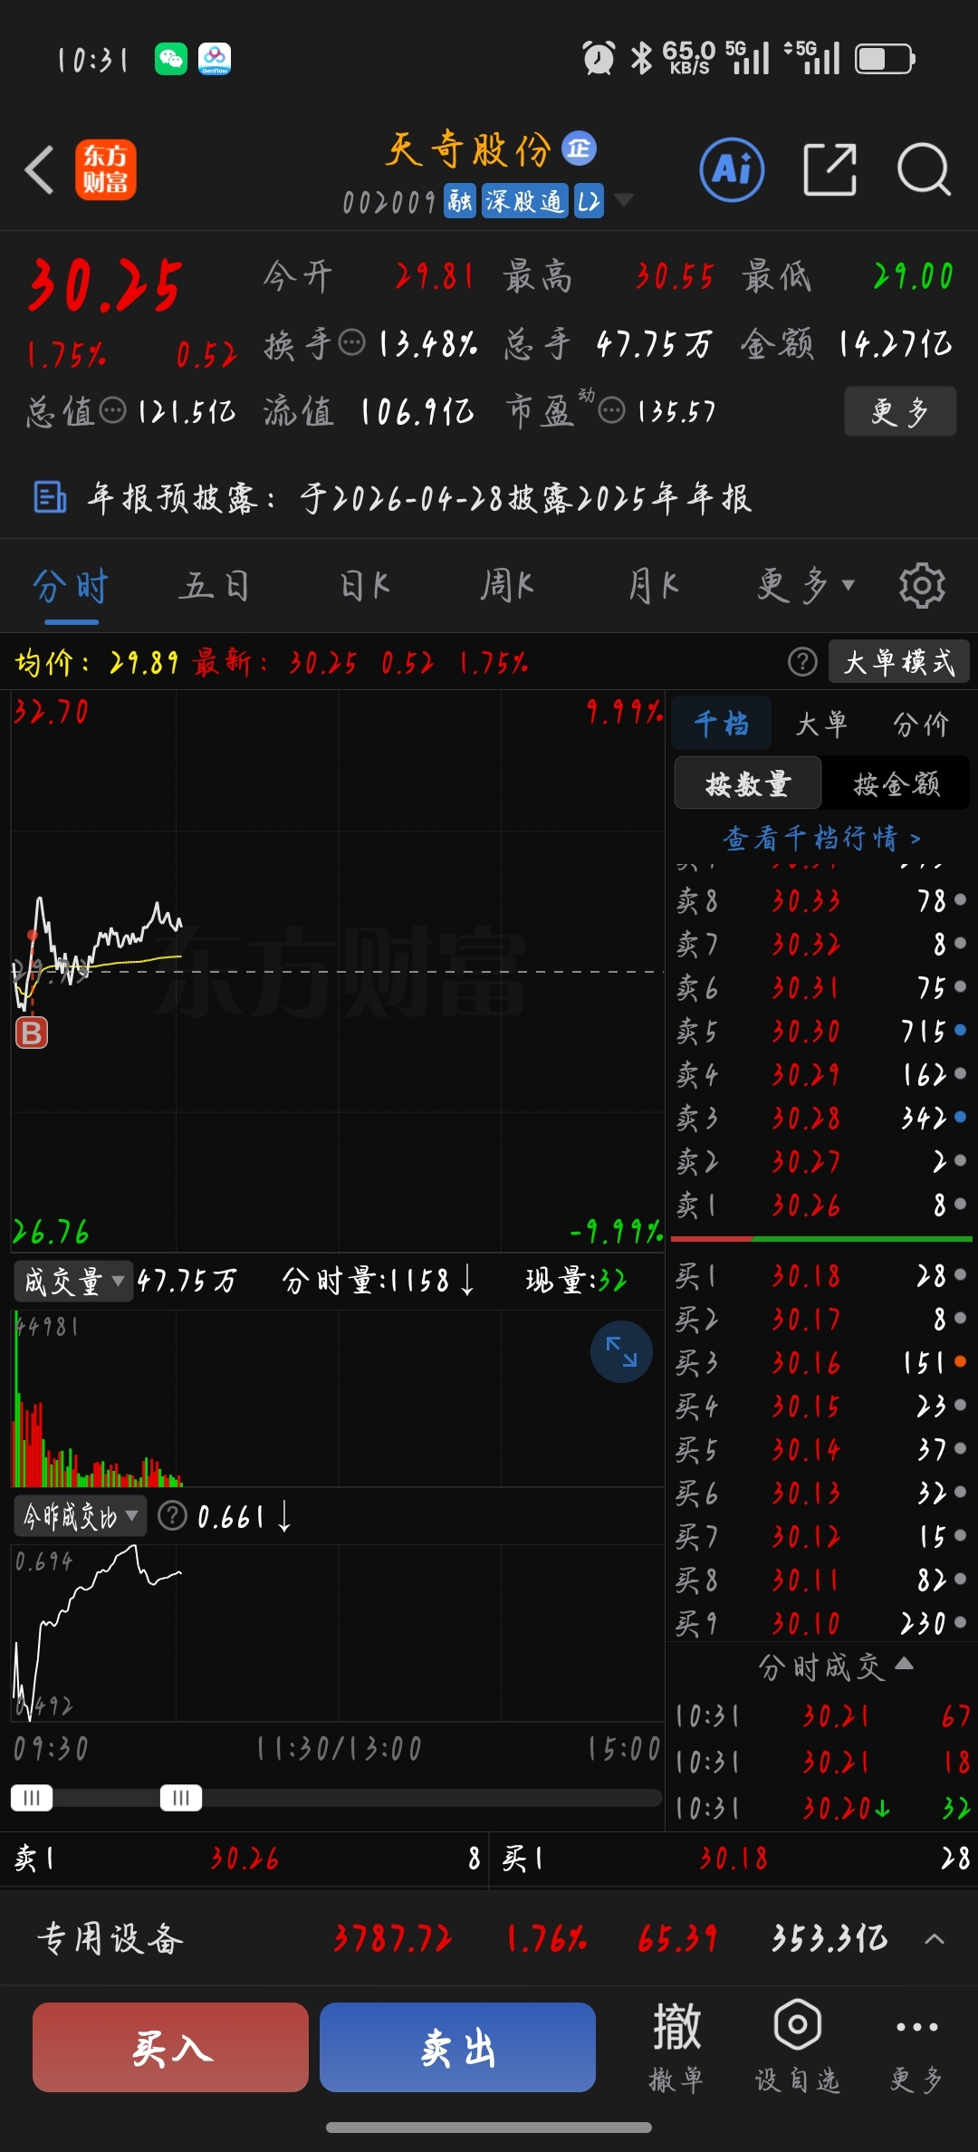The height and width of the screenshot is (2152, 978).
Task: Tap the 10:31 trade of 67 lots
Action: [x=822, y=1715]
